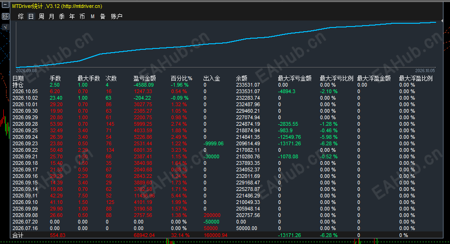Select the 2026.10.05 date row
This screenshot has width=450, height=244.
coord(25,91)
